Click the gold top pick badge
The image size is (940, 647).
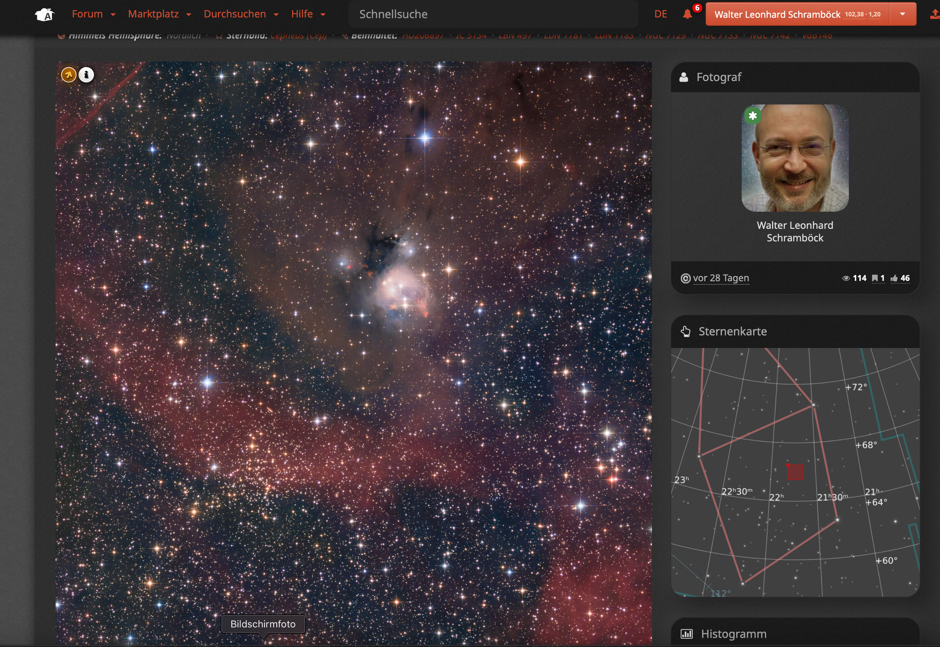pyautogui.click(x=69, y=74)
